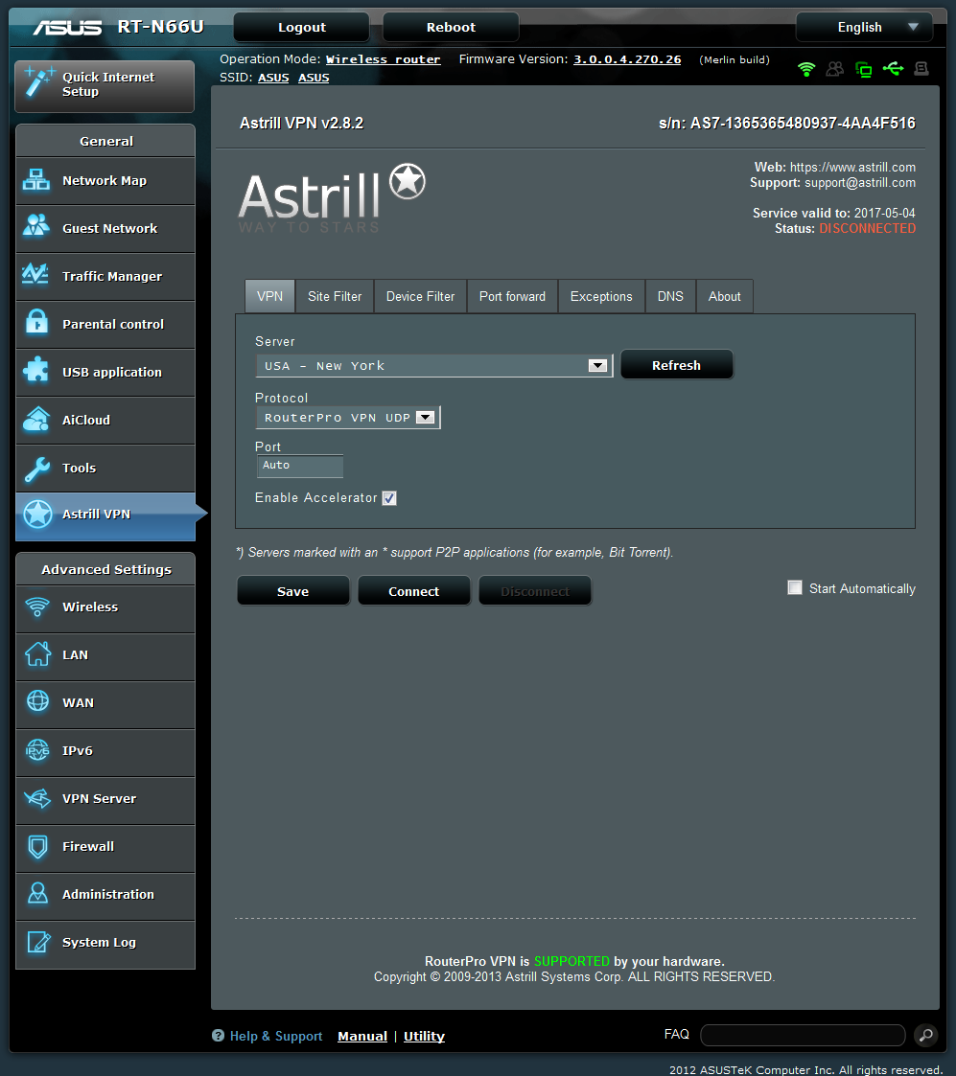Expand the Server dropdown showing USA - New York
The image size is (956, 1076).
pos(433,366)
